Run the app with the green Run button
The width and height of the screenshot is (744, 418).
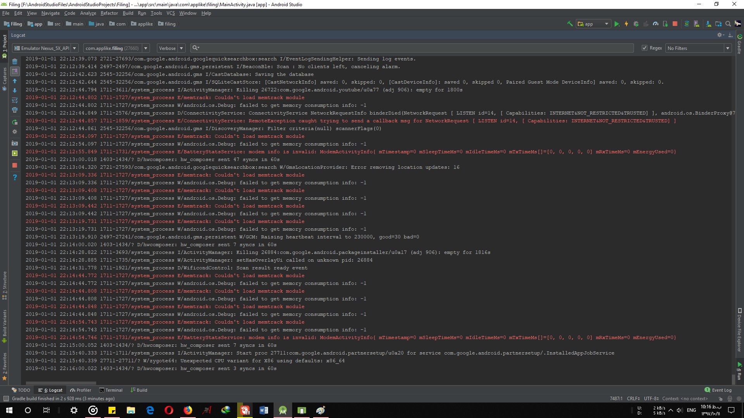click(x=617, y=24)
